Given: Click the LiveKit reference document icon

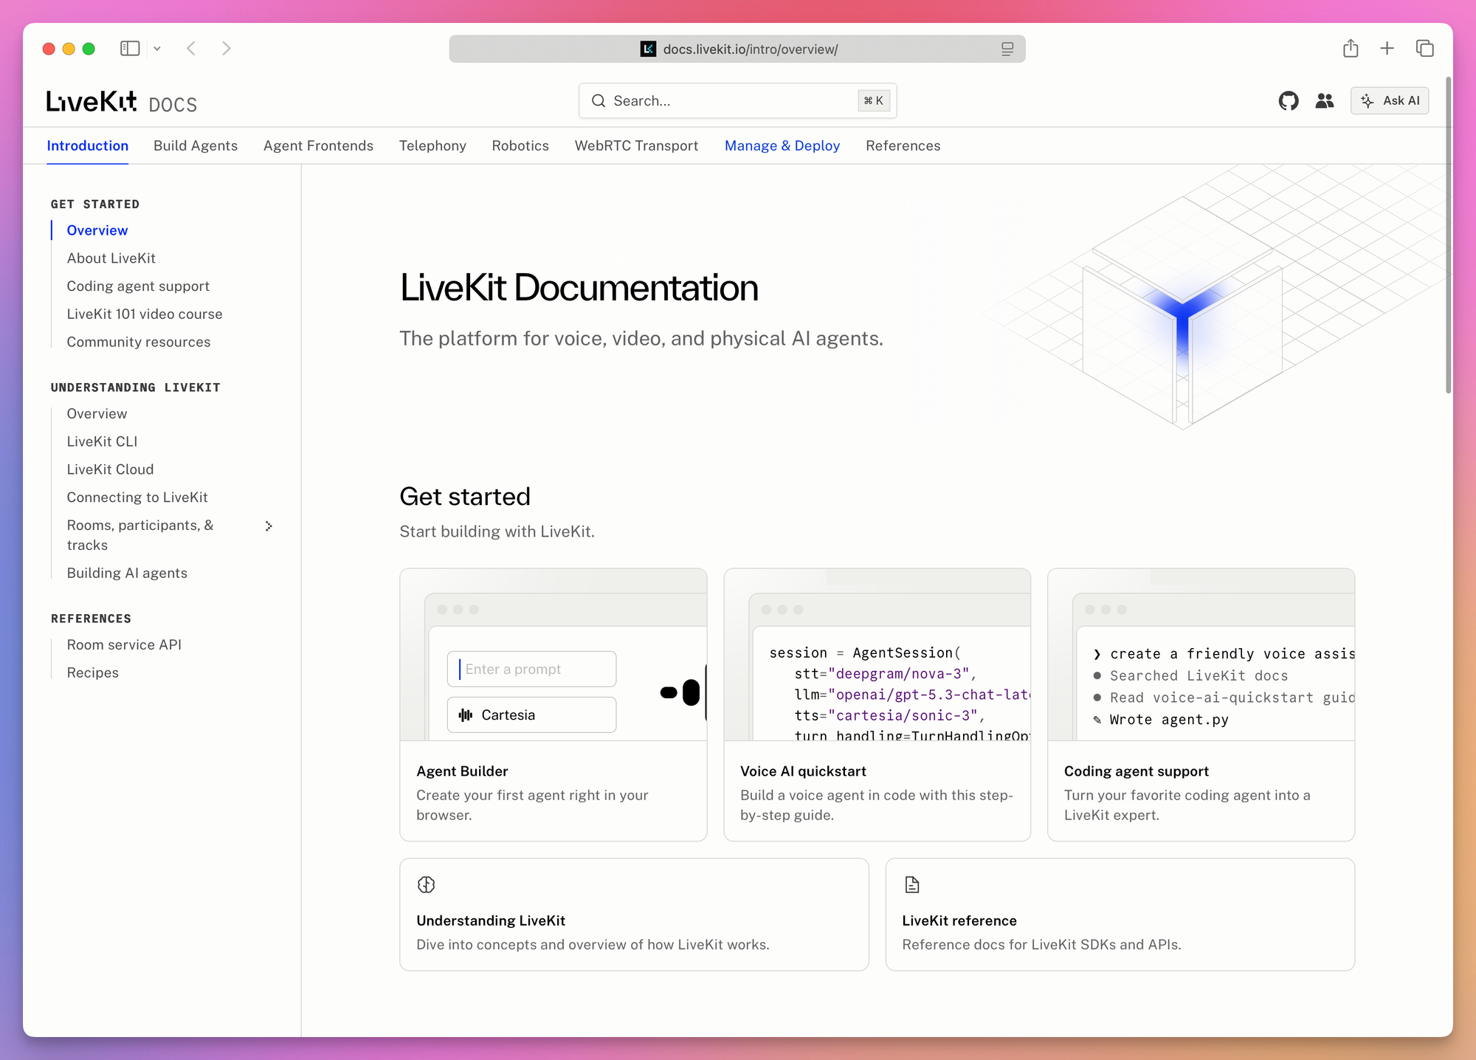Looking at the screenshot, I should (x=912, y=884).
